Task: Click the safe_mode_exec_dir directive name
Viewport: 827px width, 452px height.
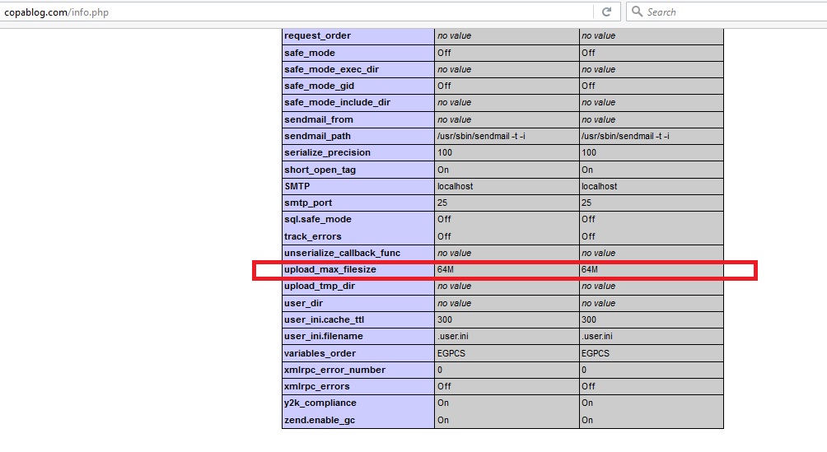Action: pos(332,70)
